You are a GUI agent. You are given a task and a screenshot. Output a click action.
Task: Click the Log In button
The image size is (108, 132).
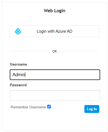click(x=92, y=109)
